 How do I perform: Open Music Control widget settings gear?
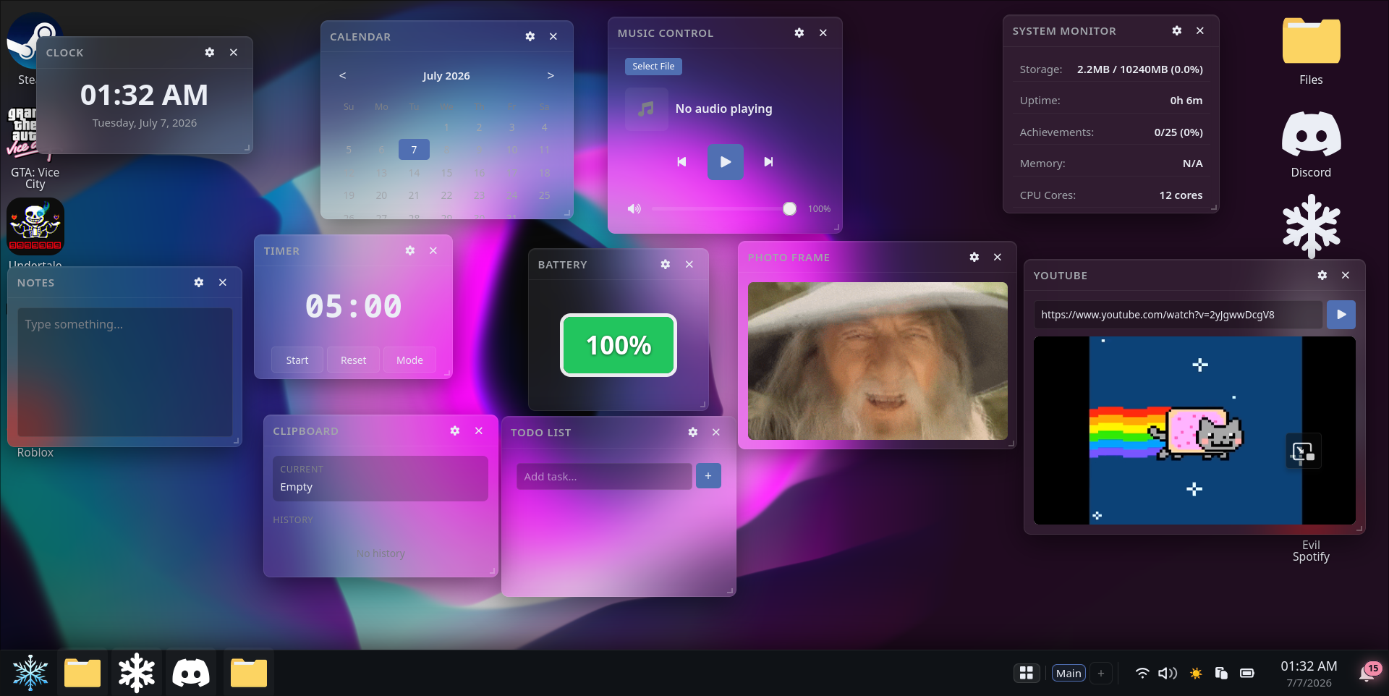pos(799,33)
